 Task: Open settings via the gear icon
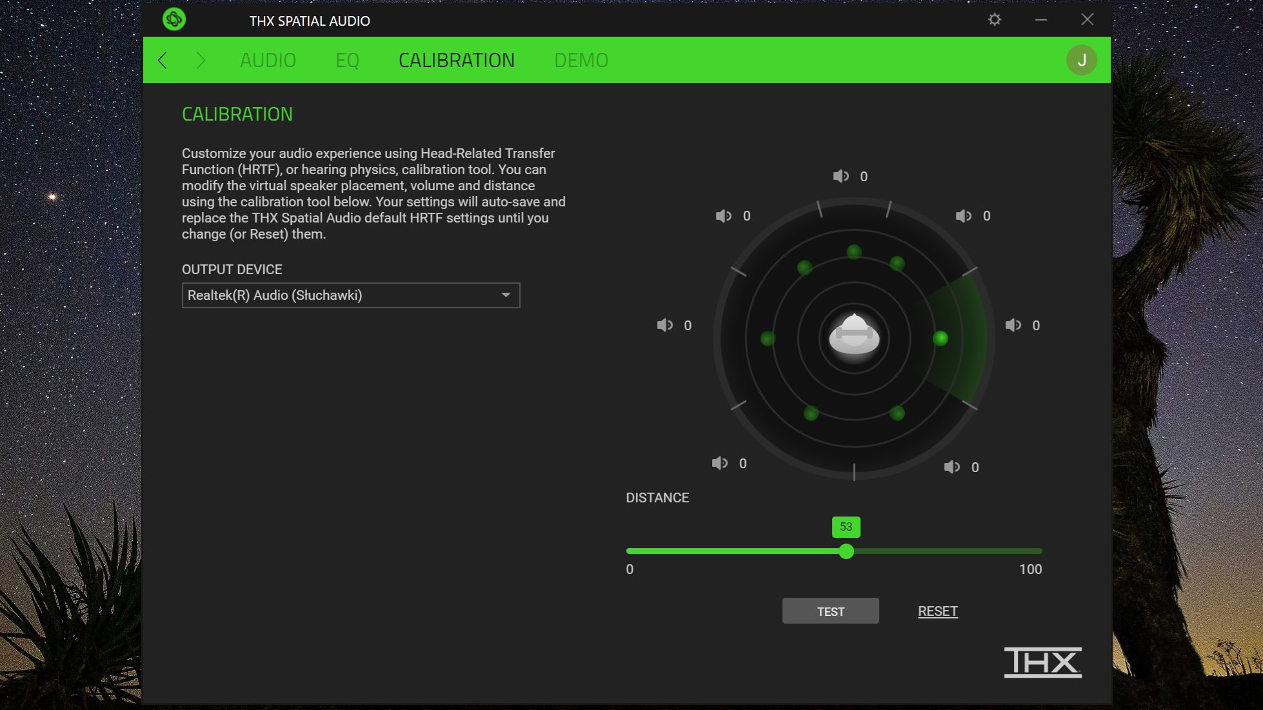tap(995, 19)
